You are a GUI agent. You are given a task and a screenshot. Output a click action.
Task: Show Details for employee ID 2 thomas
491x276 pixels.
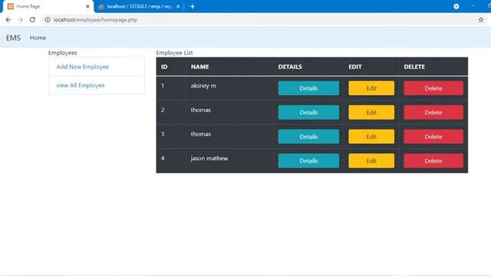tap(308, 113)
